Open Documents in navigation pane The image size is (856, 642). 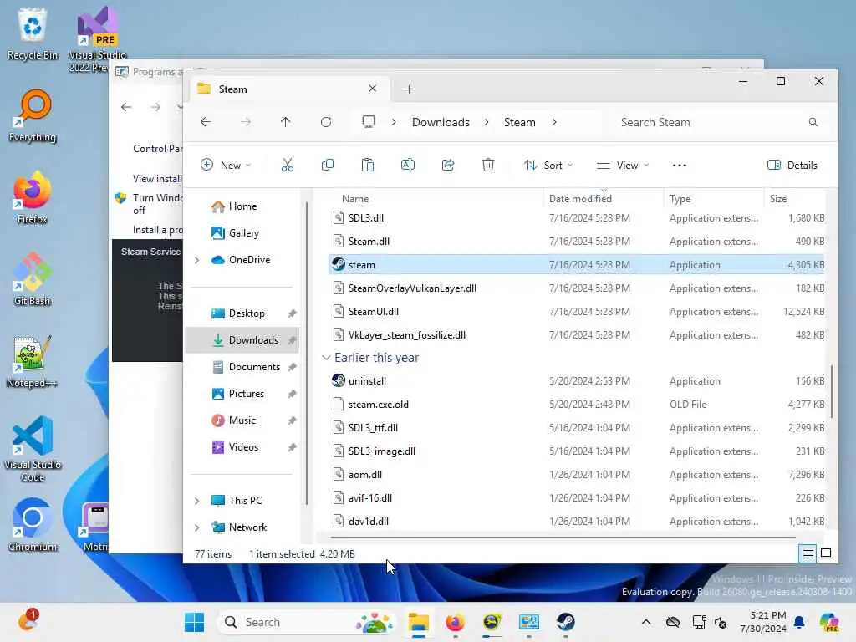pos(243,367)
